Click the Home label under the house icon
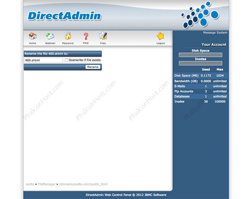Image resolution: width=252 pixels, height=199 pixels. [33, 43]
